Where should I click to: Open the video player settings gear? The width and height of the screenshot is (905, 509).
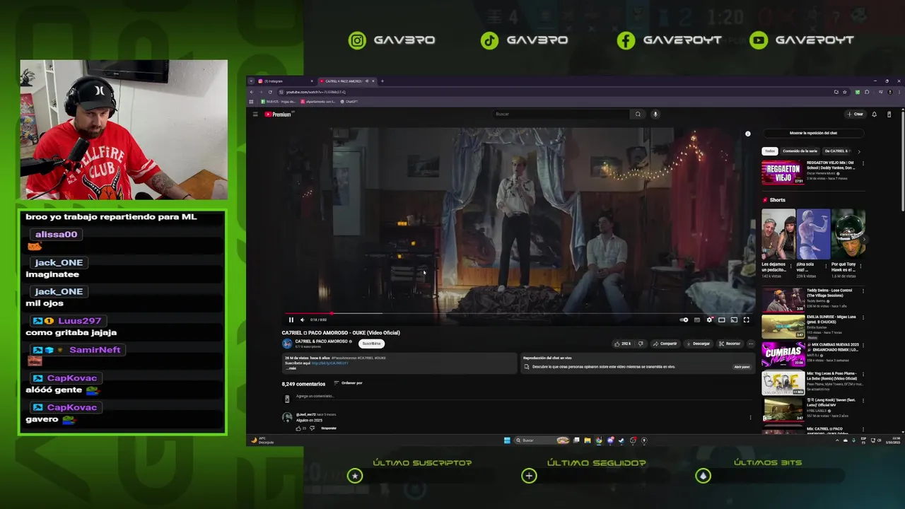709,320
